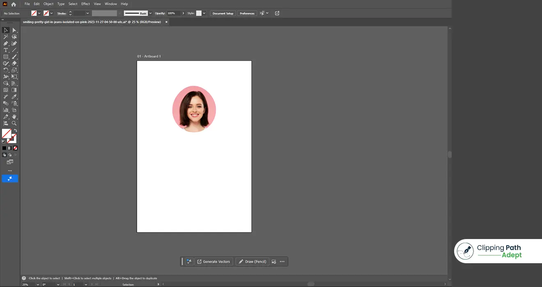Click the Generate Vectors button
The height and width of the screenshot is (287, 542).
click(214, 261)
